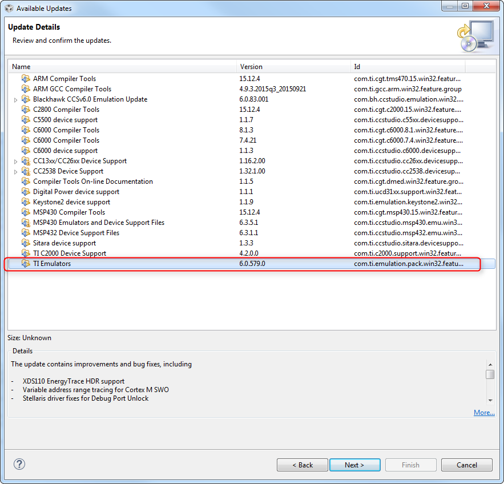Click the Details scrollbar down arrow
Screen dimensions: 504x484
pos(490,401)
